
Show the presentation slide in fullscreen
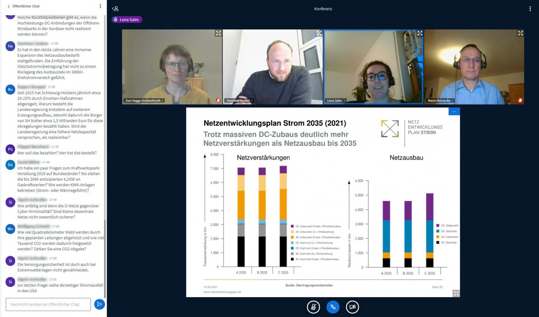click(x=456, y=293)
